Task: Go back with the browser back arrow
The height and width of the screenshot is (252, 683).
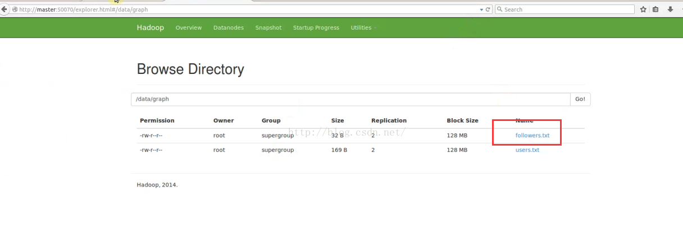Action: [4, 9]
